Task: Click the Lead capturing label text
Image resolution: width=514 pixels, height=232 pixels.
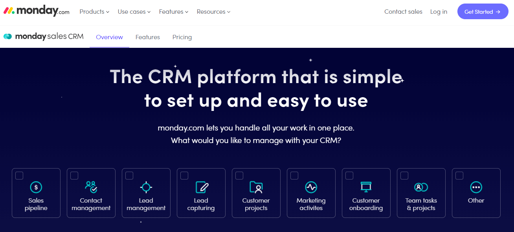Action: coord(201,204)
